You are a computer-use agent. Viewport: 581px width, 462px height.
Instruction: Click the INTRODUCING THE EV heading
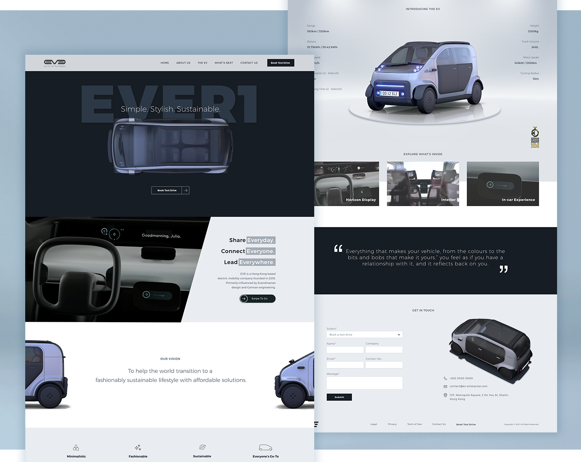[423, 9]
